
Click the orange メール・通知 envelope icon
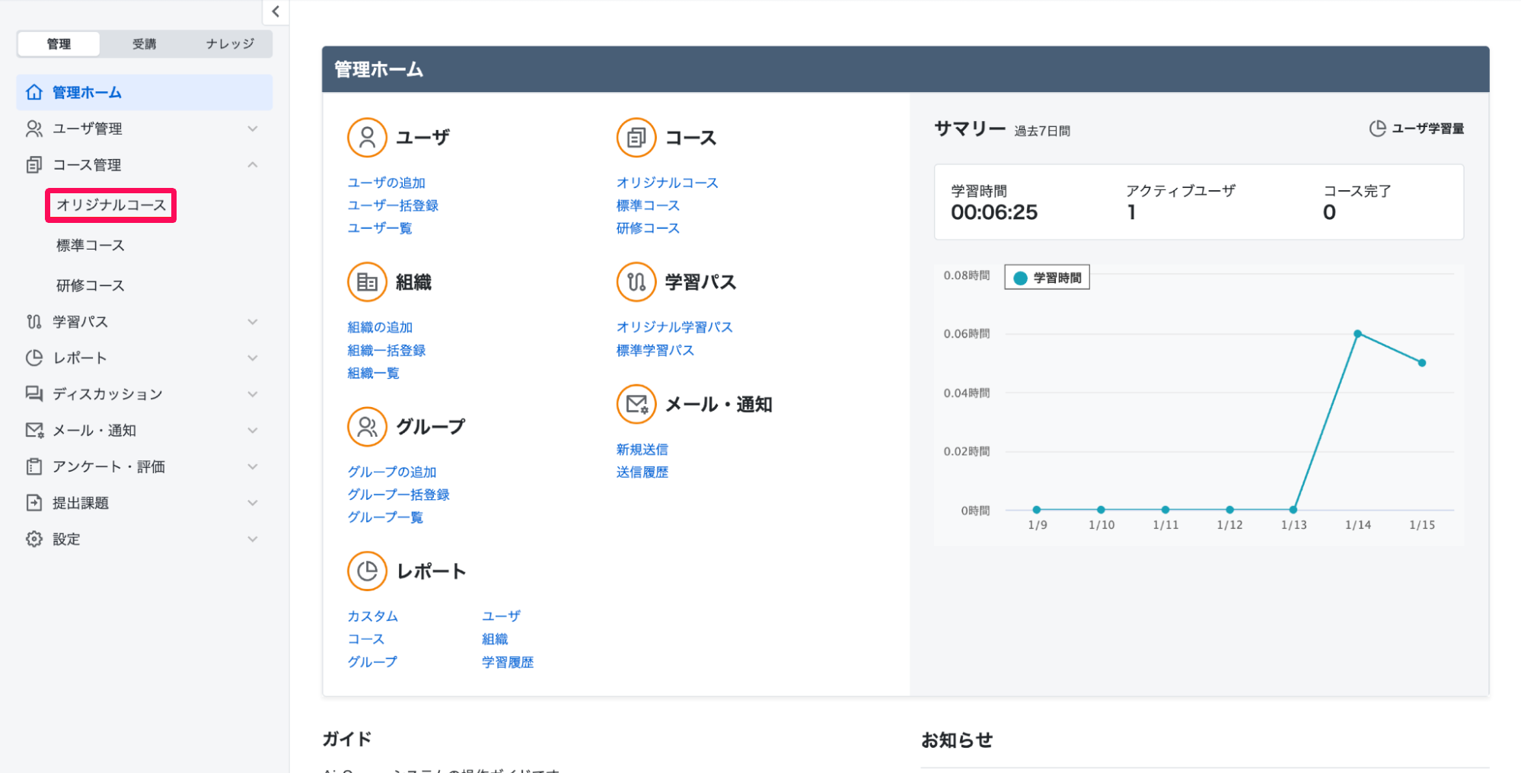tap(636, 404)
